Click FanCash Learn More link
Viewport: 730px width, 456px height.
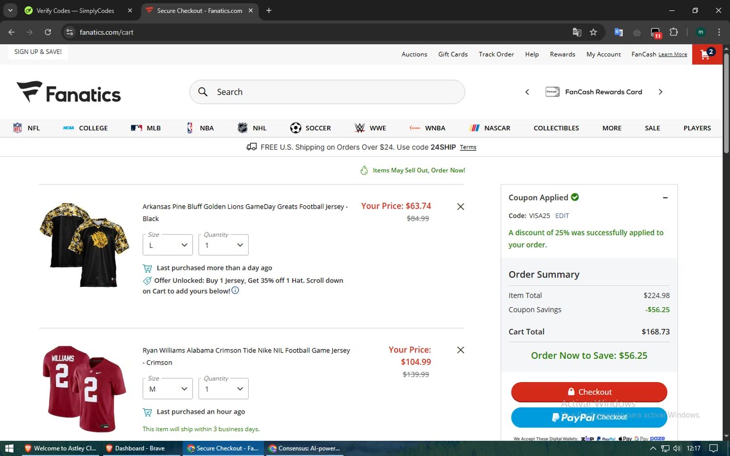(x=673, y=54)
